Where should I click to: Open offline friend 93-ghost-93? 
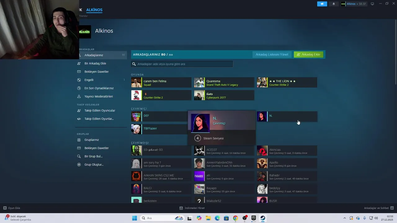point(161,151)
